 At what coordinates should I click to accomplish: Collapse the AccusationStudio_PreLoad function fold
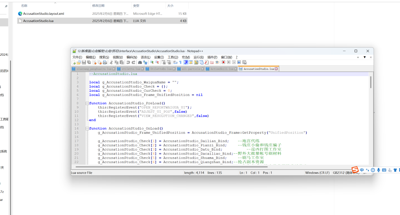pos(86,103)
